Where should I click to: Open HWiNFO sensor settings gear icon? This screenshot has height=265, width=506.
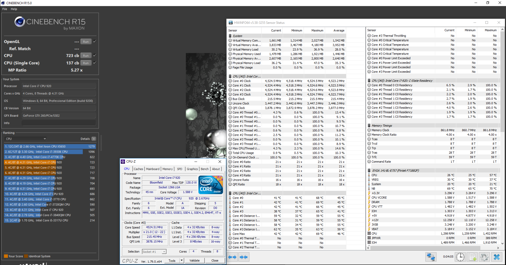click(484, 257)
